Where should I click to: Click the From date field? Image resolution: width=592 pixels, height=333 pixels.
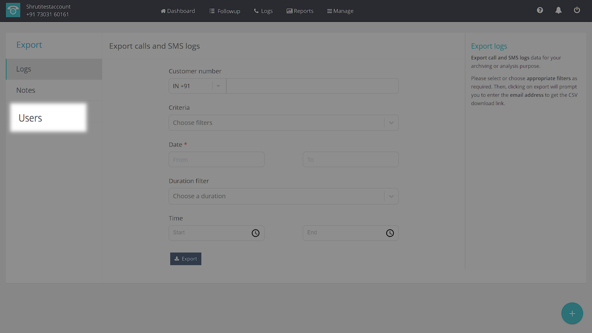(216, 160)
